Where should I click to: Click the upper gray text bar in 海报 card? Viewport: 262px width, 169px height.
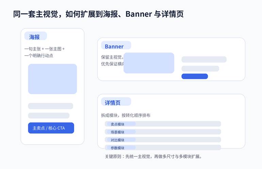tap(50, 106)
